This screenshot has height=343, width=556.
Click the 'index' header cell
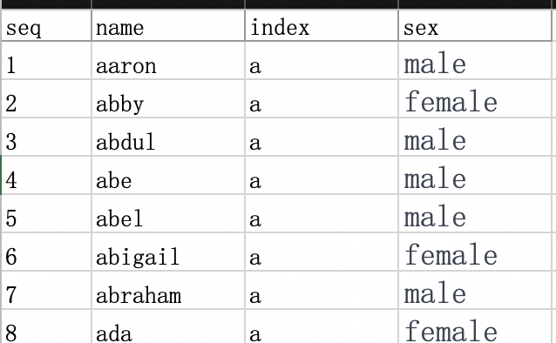(322, 25)
